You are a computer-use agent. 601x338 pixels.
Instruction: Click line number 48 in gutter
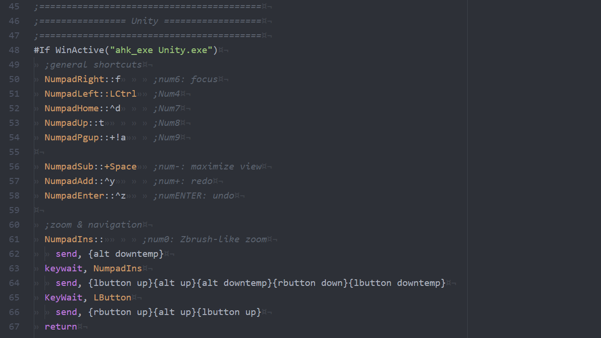click(x=14, y=50)
